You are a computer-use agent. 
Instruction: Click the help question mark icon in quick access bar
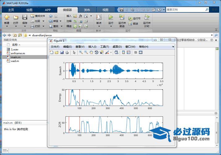coord(159,10)
